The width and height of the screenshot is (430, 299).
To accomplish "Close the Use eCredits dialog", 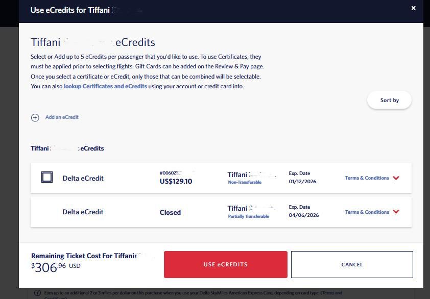I will 413,8.
